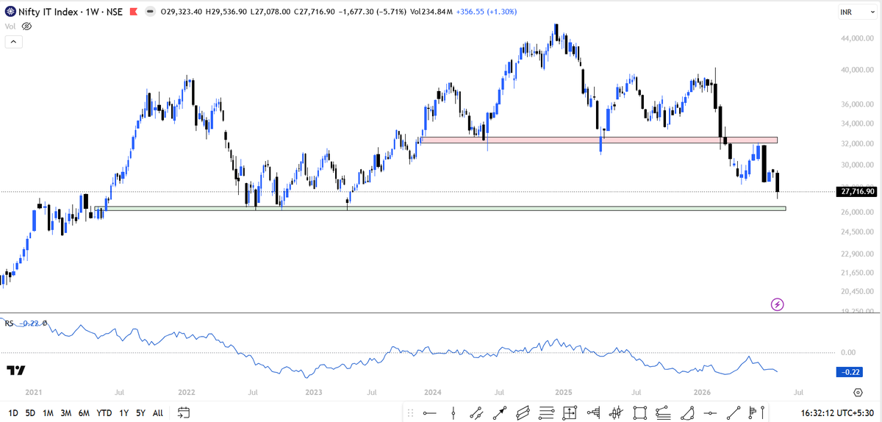The image size is (882, 422).
Task: Select the 1Y time range
Action: click(x=123, y=413)
